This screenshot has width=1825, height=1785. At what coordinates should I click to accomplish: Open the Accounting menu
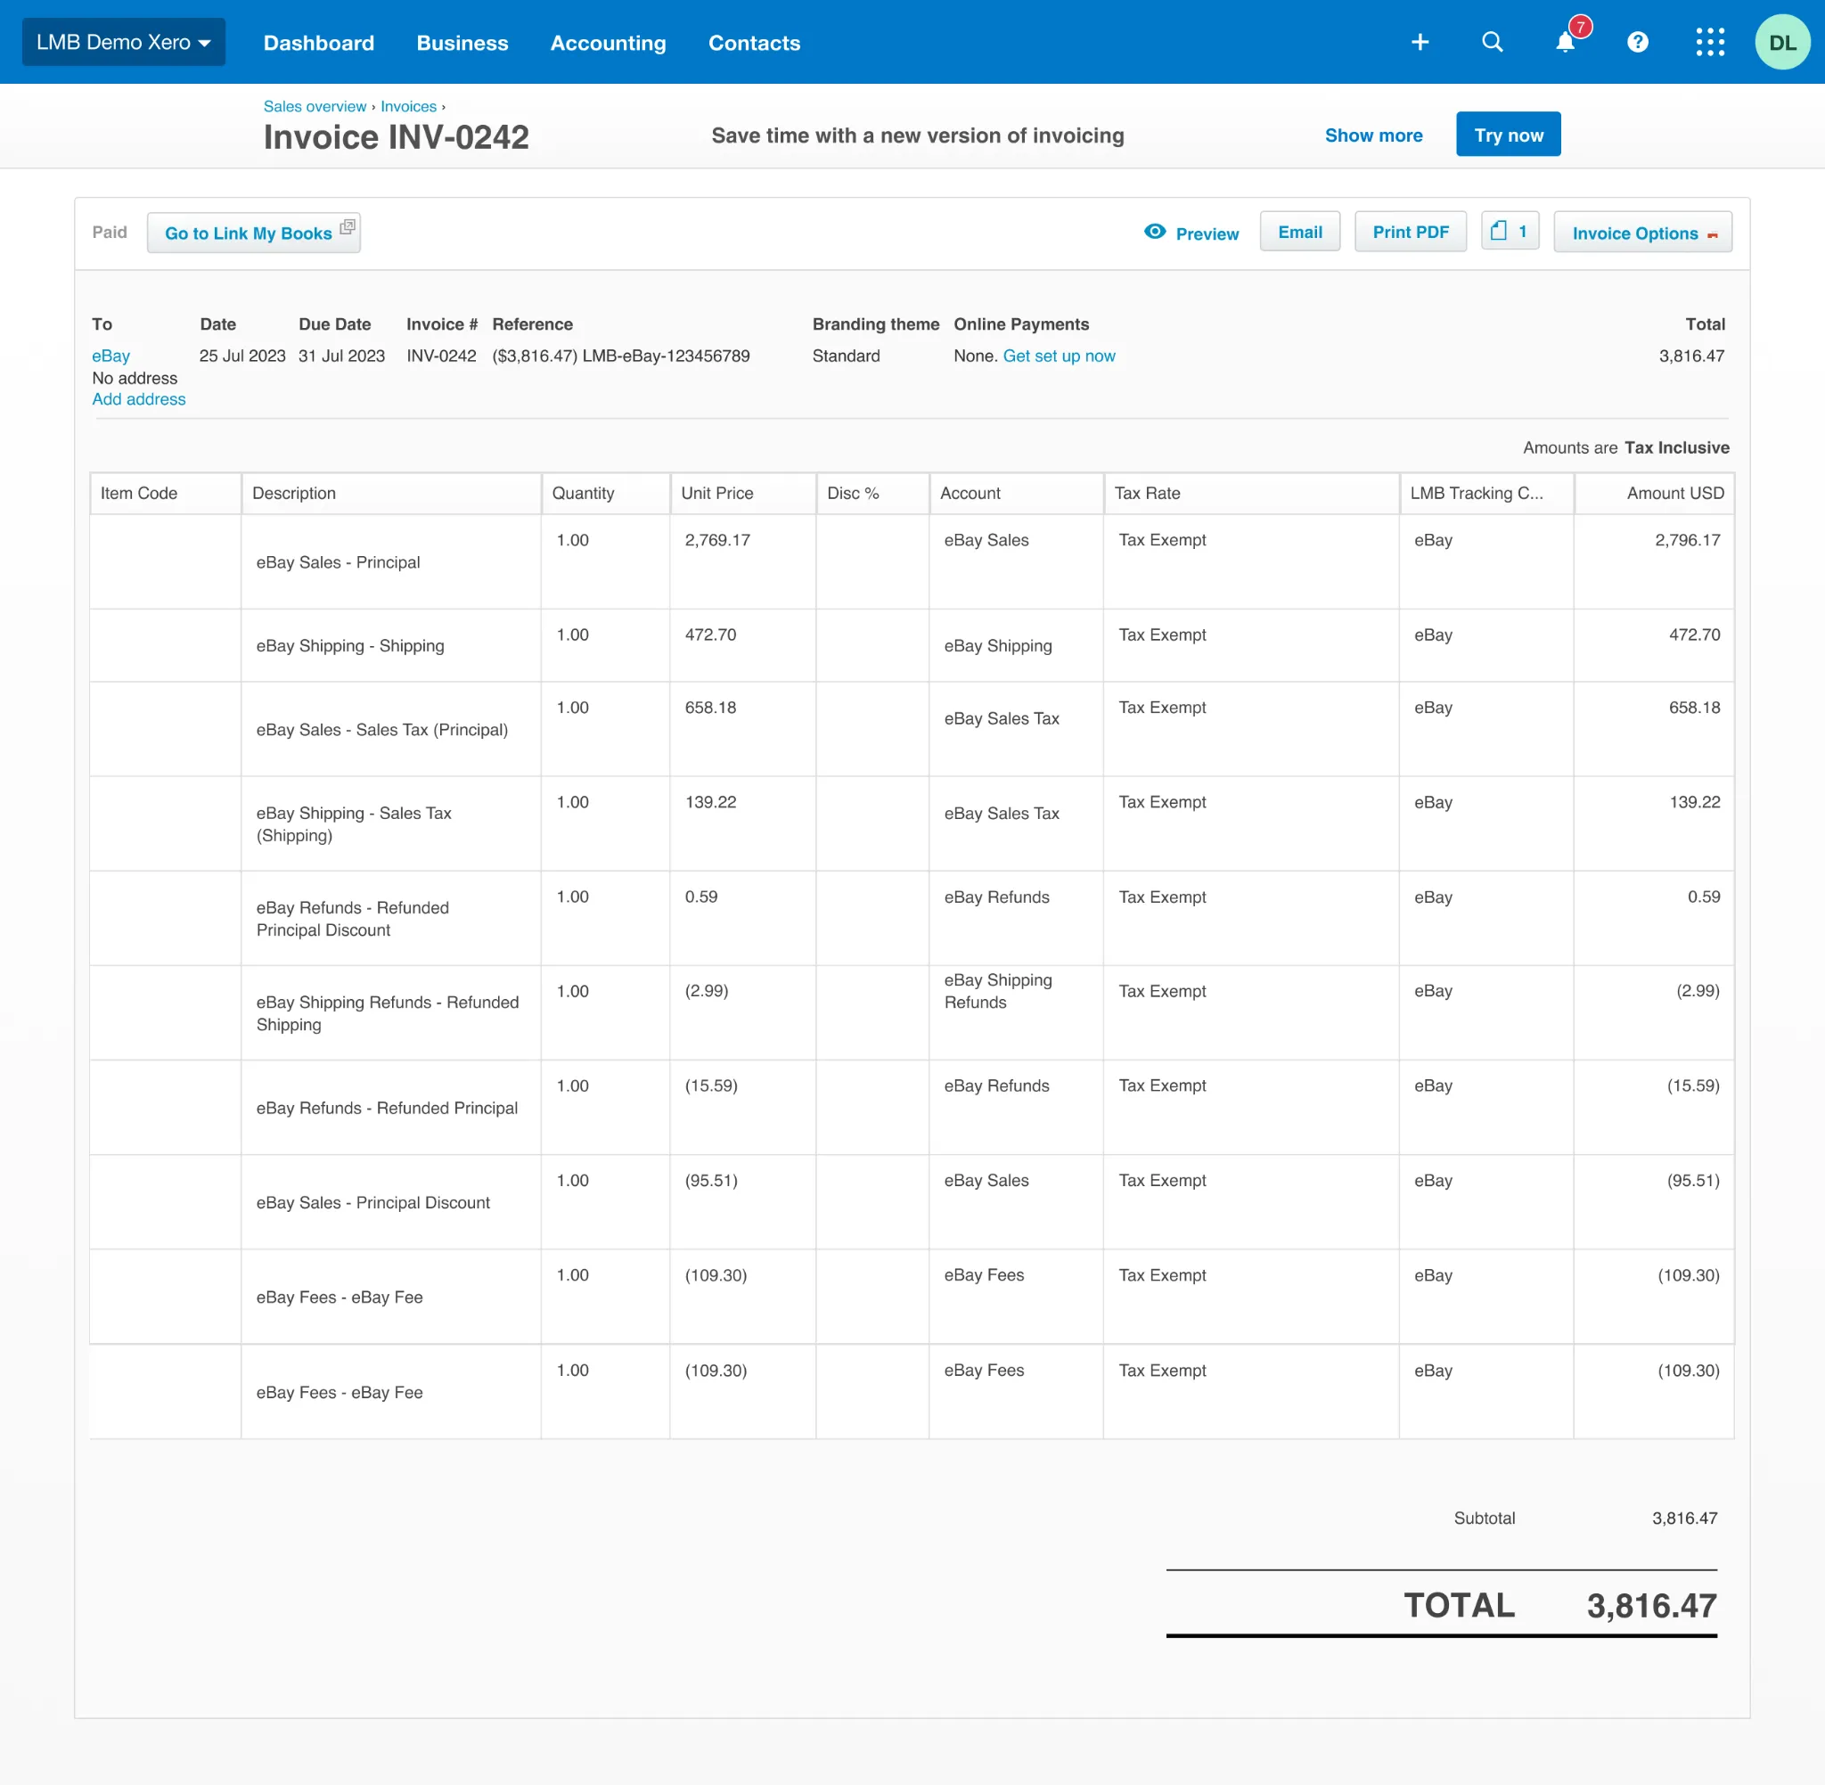pyautogui.click(x=608, y=43)
